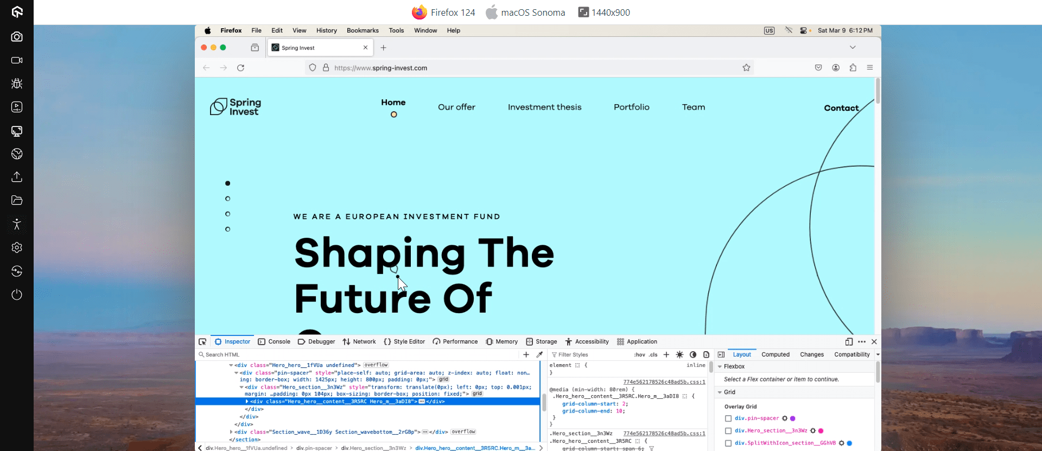1042x451 pixels.
Task: Click the grid badge on the pin-spacer node
Action: [x=443, y=380]
